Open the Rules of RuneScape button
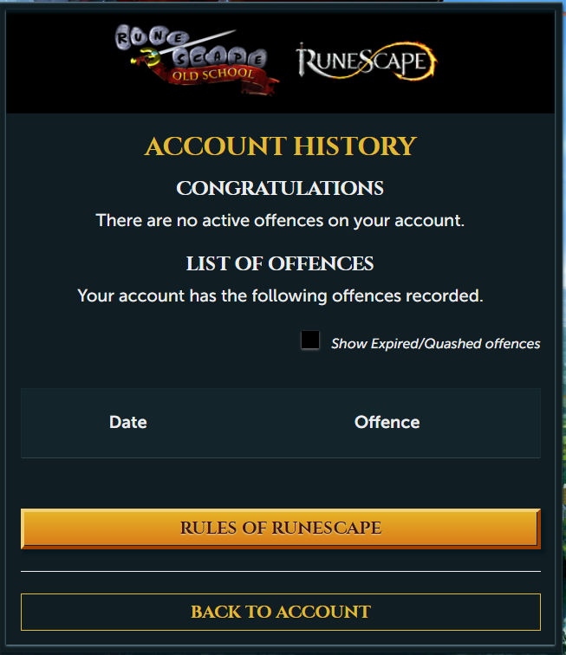 click(x=281, y=529)
